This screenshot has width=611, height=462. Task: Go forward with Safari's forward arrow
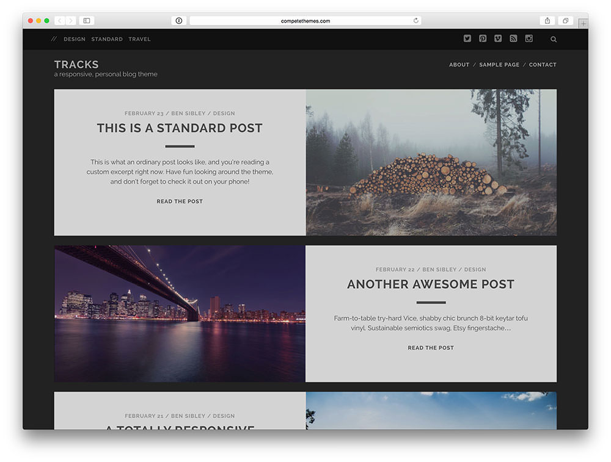point(70,21)
